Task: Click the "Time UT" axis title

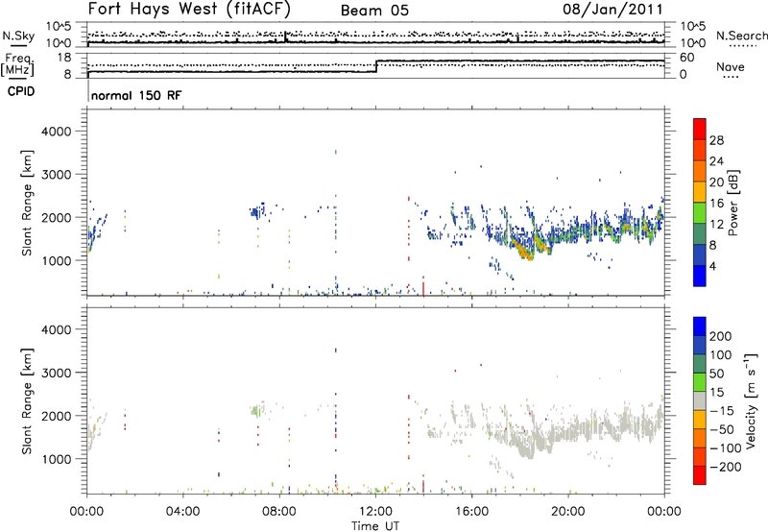Action: (375, 526)
